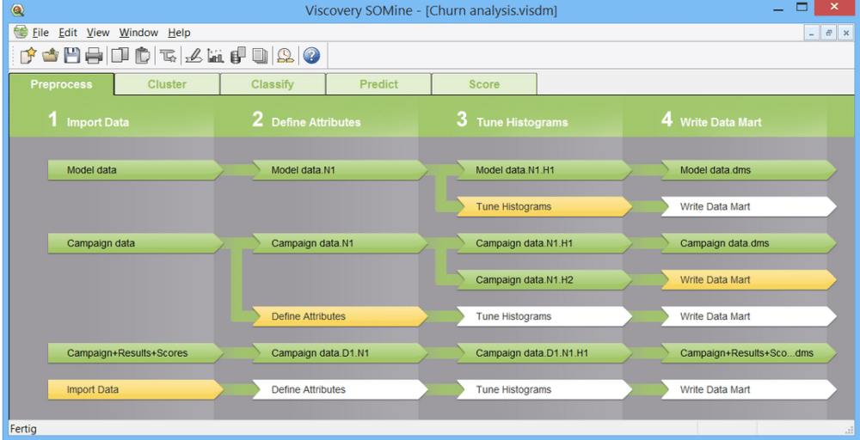Open the File menu

(x=40, y=33)
